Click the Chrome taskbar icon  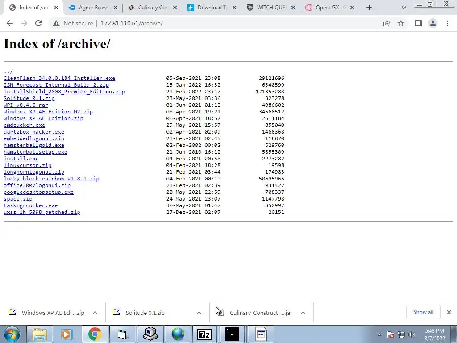point(95,334)
